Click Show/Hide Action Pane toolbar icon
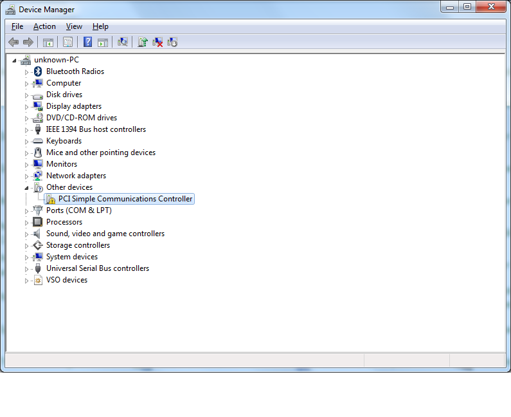Viewport: 511px width, 417px height. pyautogui.click(x=103, y=42)
